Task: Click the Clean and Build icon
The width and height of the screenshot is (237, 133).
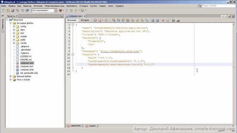Action: pos(71,10)
